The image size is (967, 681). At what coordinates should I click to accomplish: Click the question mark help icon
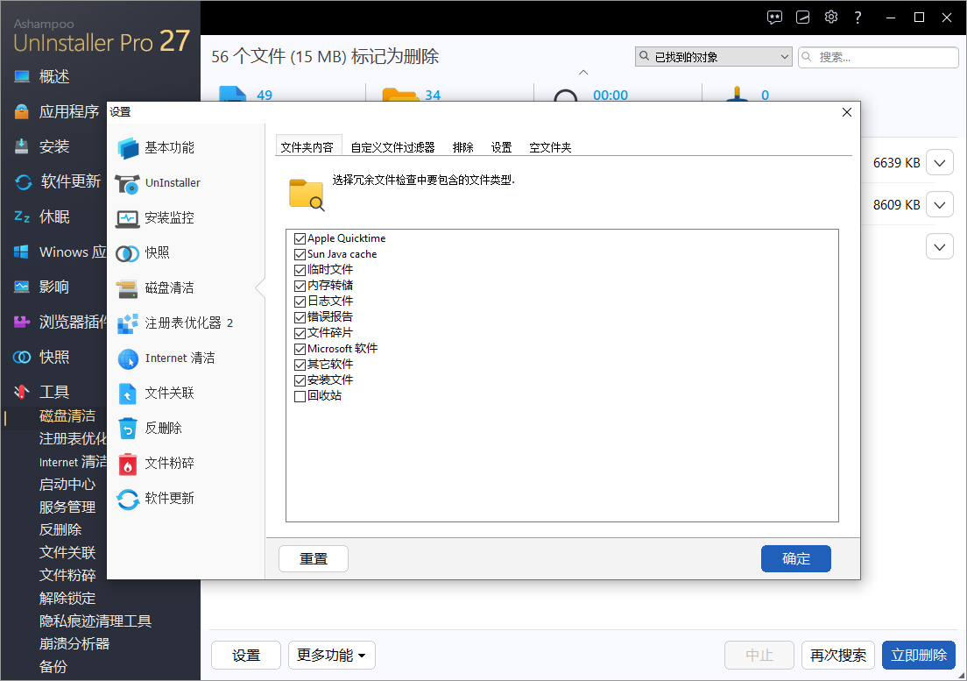pos(858,18)
